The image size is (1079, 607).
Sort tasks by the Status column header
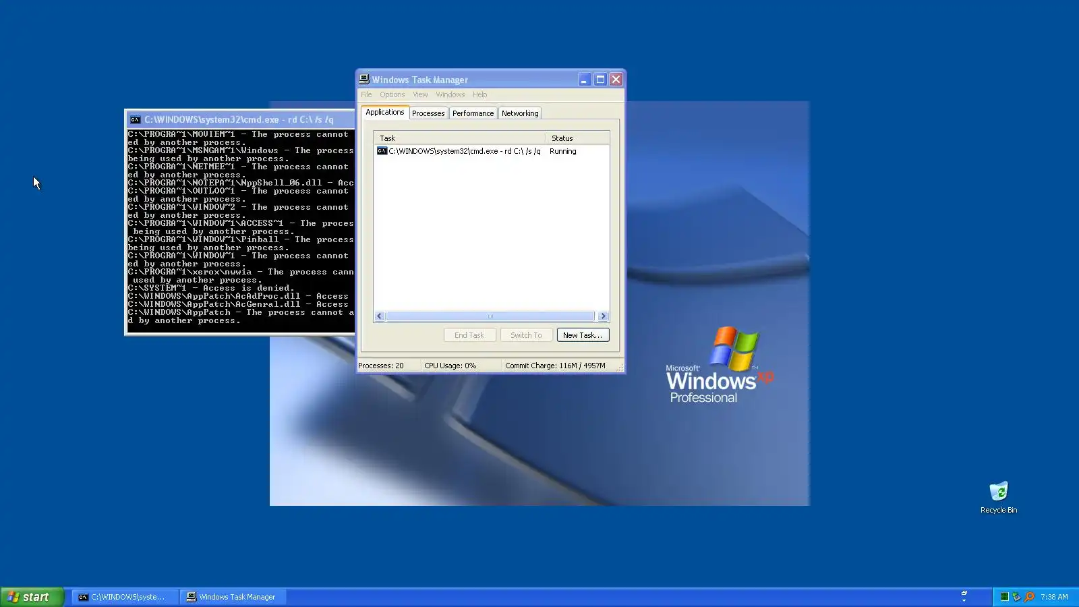[577, 138]
